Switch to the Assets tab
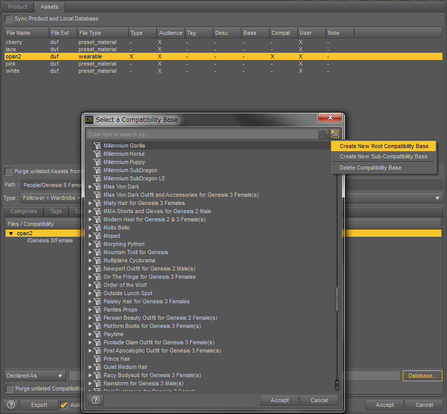Viewport: 447px width, 414px height. click(x=49, y=7)
